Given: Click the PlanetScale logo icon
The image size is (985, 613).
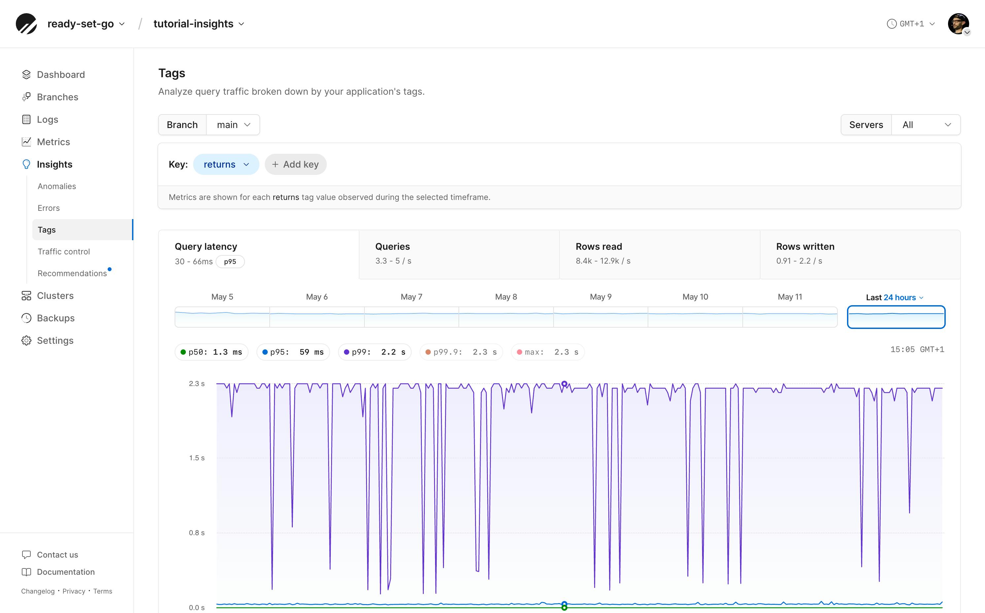Looking at the screenshot, I should tap(26, 24).
